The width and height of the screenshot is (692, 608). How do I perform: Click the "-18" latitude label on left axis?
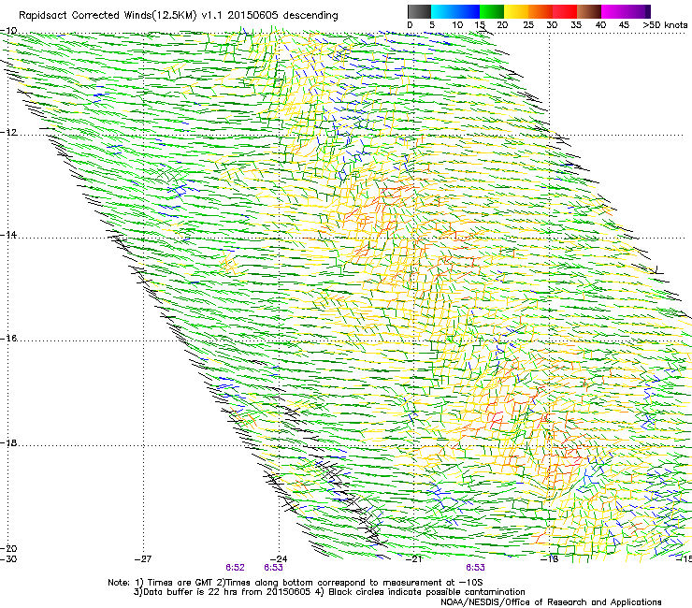[8, 442]
